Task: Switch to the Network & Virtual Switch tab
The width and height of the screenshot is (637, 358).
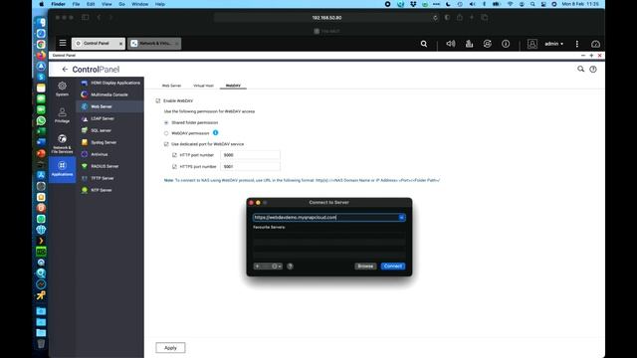Action: 154,44
